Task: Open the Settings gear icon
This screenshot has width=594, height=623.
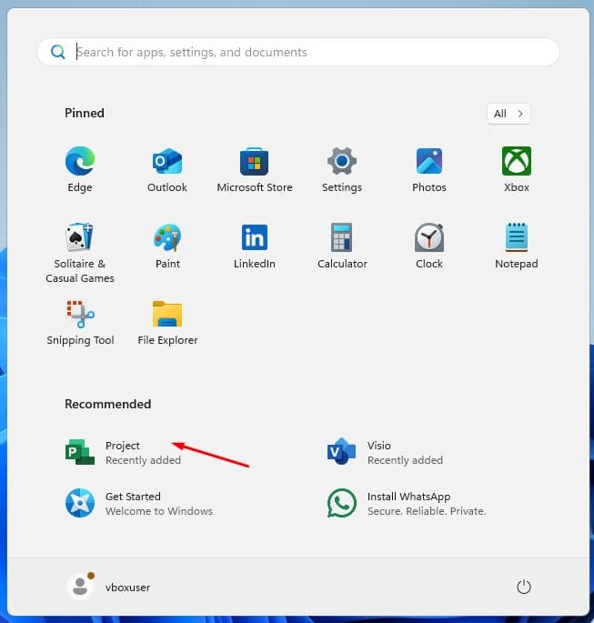Action: [342, 162]
